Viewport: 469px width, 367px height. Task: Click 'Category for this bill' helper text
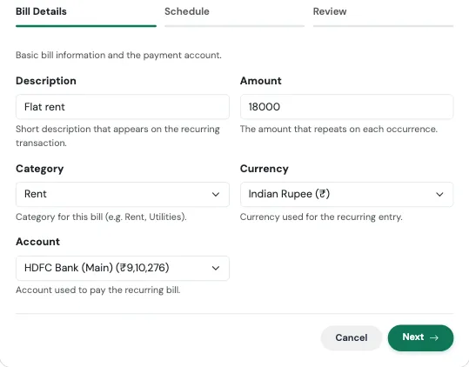pos(101,217)
